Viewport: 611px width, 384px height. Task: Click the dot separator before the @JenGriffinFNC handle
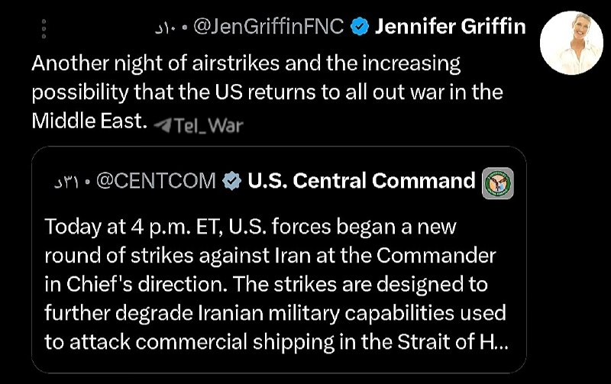click(185, 28)
